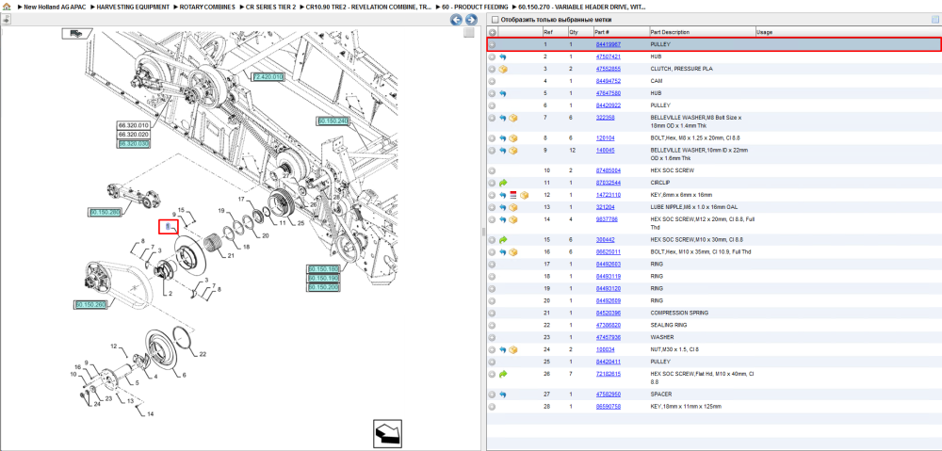Open New Holland AG APAC breadcrumb
Viewport: 942px width, 451px height.
(55, 7)
